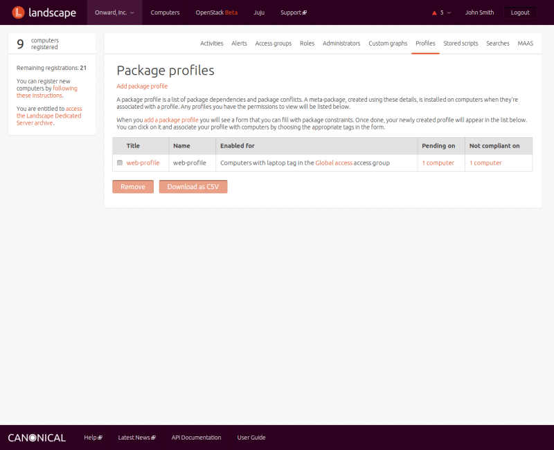Open the OpenStack Beta menu
Image resolution: width=554 pixels, height=450 pixels.
pyautogui.click(x=217, y=12)
